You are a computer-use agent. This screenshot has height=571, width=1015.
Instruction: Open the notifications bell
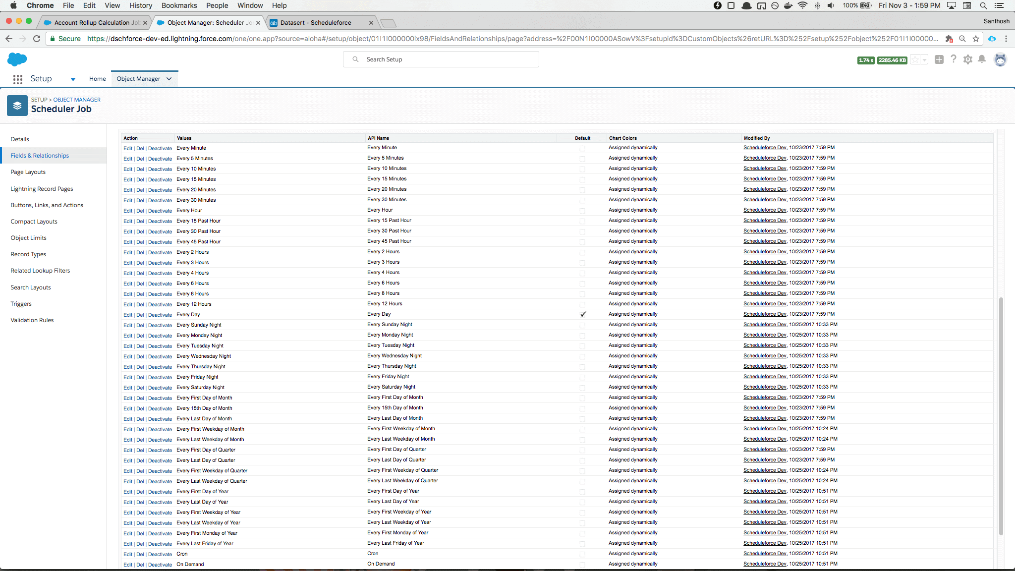(982, 59)
